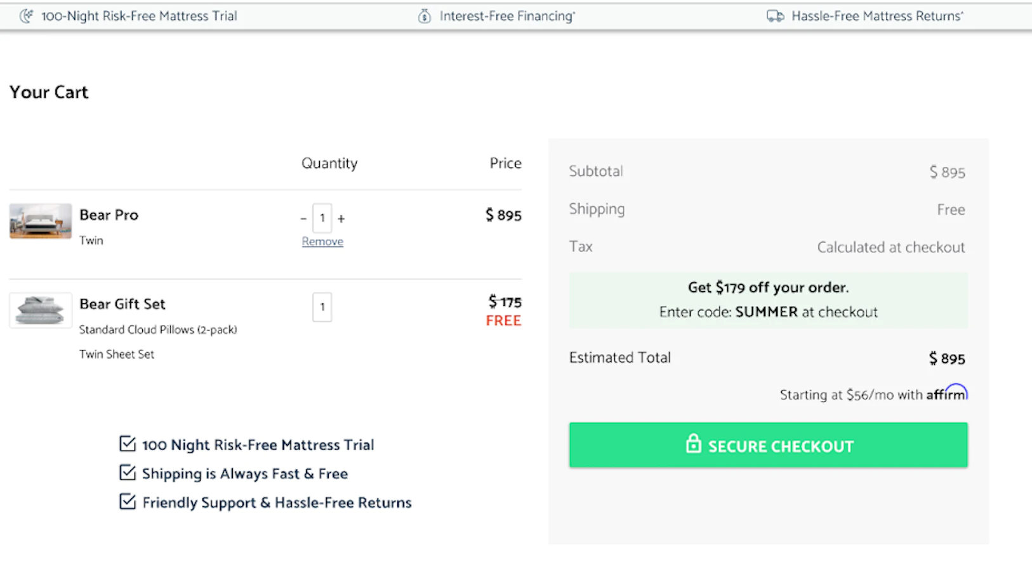Click the money bag Interest-Free Financing icon
1032x566 pixels.
424,16
